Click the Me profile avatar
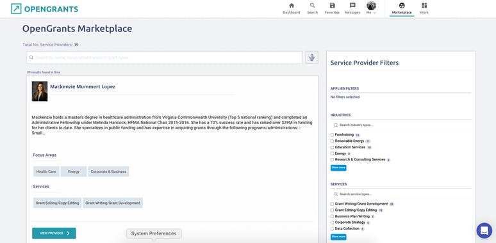Viewport: 496px width, 243px height. (372, 5)
